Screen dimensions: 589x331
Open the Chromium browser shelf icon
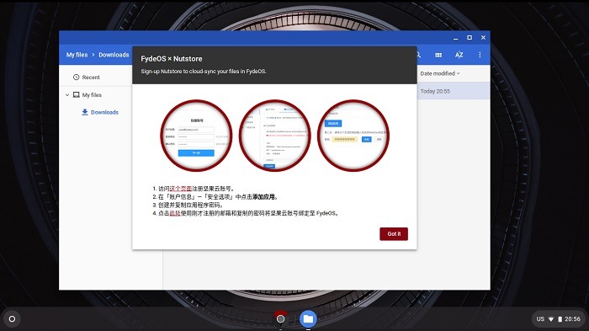click(x=280, y=318)
